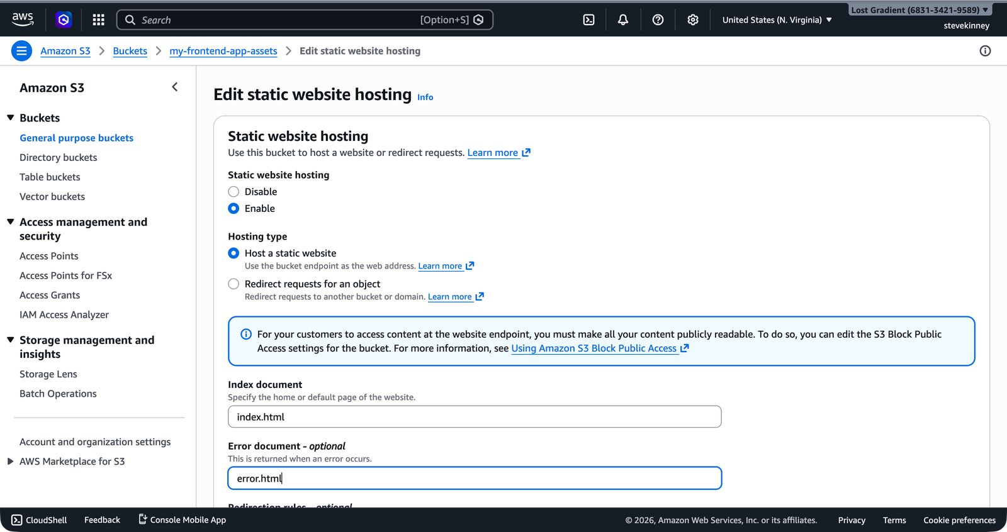Open Terms link in footer

894,520
